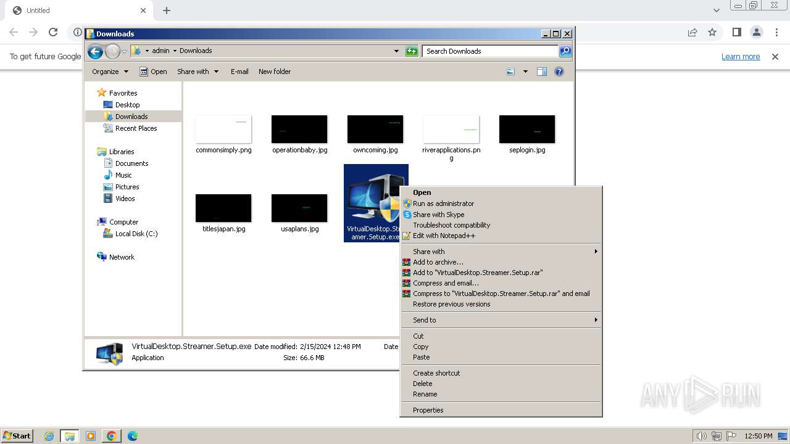
Task: Select seplogin.jpg file
Action: (x=527, y=134)
